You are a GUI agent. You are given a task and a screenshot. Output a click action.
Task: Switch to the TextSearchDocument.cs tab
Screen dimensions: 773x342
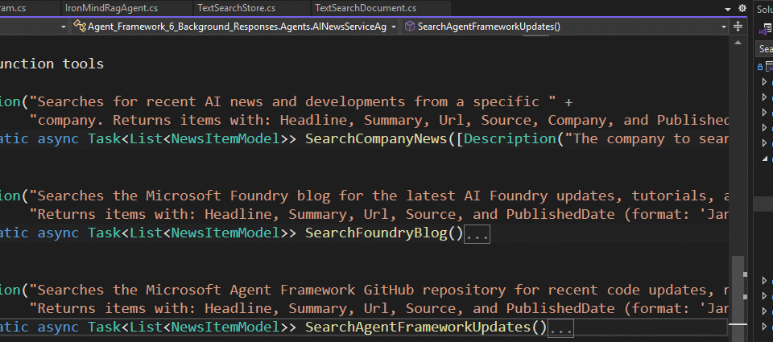coord(366,8)
